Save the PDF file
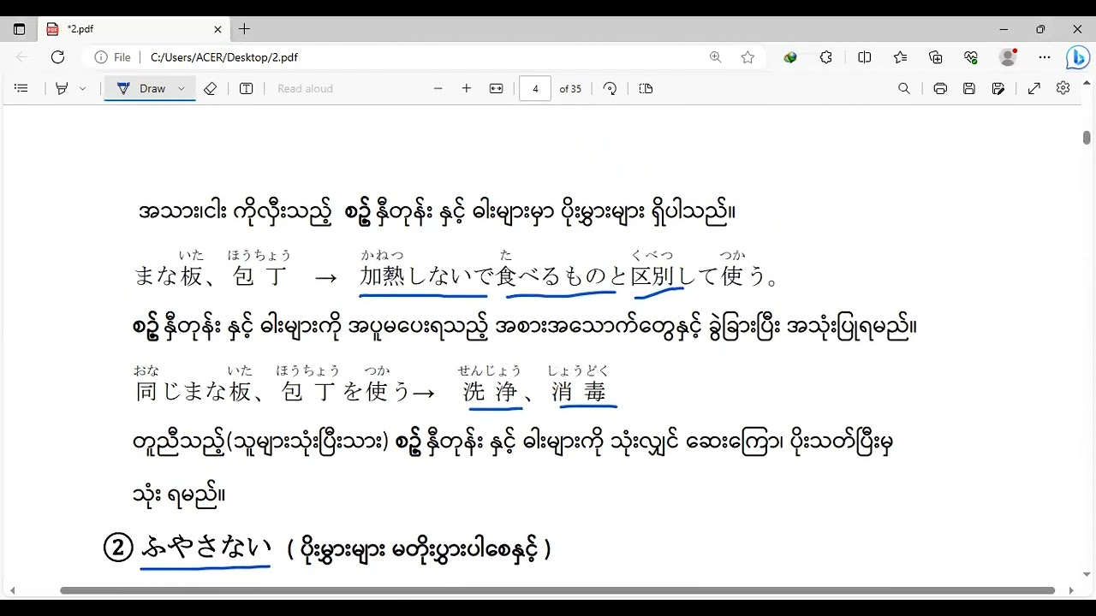This screenshot has height=616, width=1096. tap(969, 88)
